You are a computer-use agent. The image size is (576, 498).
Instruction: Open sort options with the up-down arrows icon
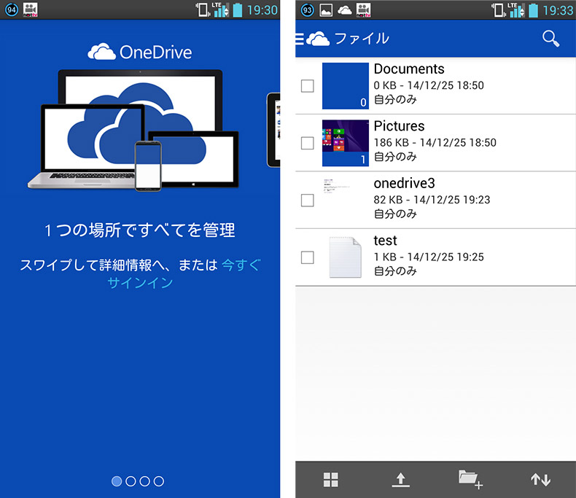click(x=540, y=480)
